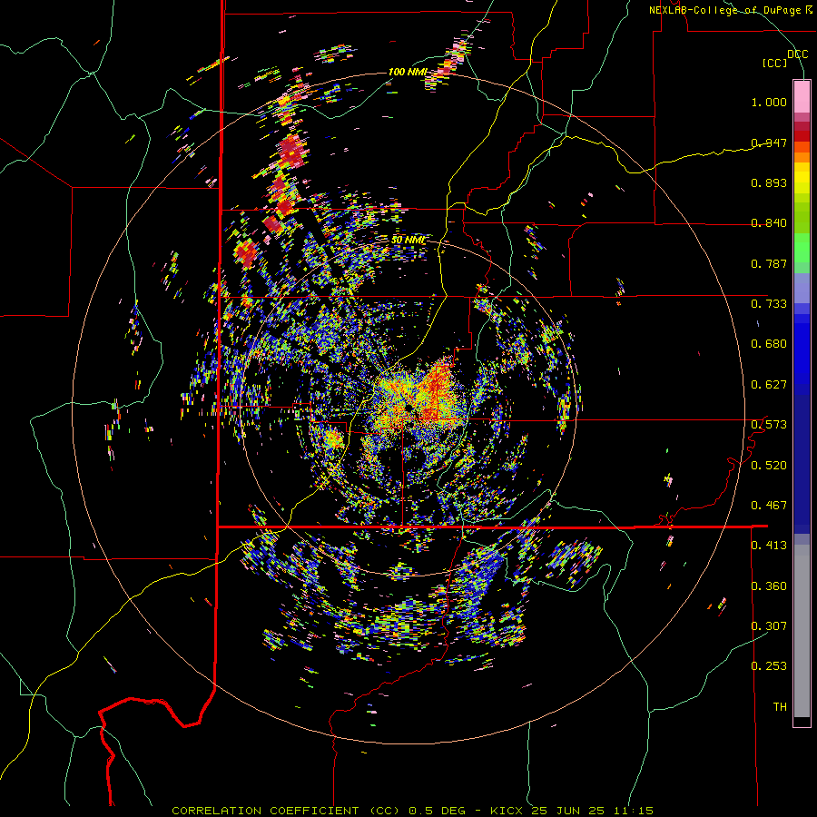This screenshot has height=817, width=817.
Task: Click the 0.467 legend value
Action: point(769,506)
